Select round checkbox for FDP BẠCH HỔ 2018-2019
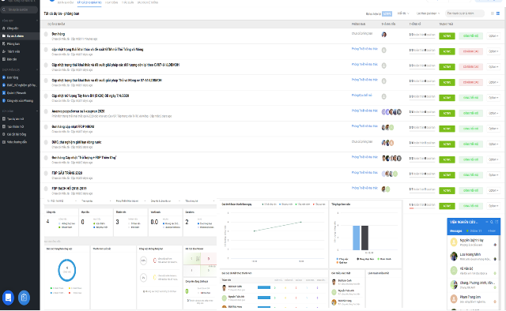Screen dimensions: 506x311 [46, 189]
